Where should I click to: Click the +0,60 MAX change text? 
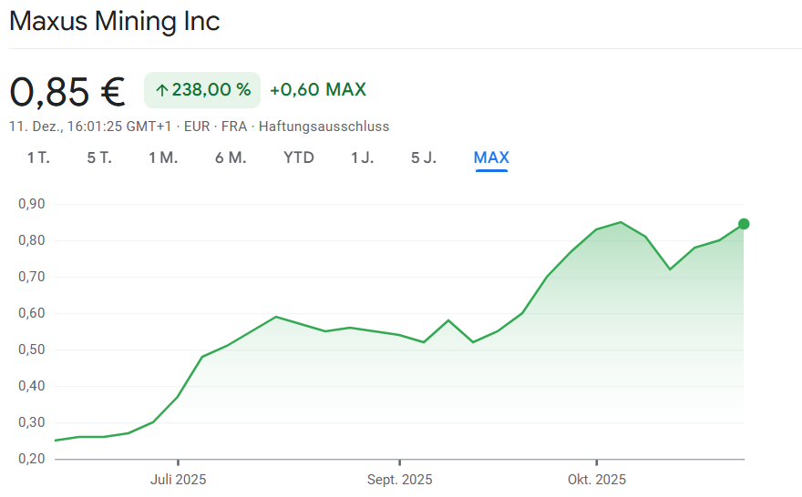(318, 89)
